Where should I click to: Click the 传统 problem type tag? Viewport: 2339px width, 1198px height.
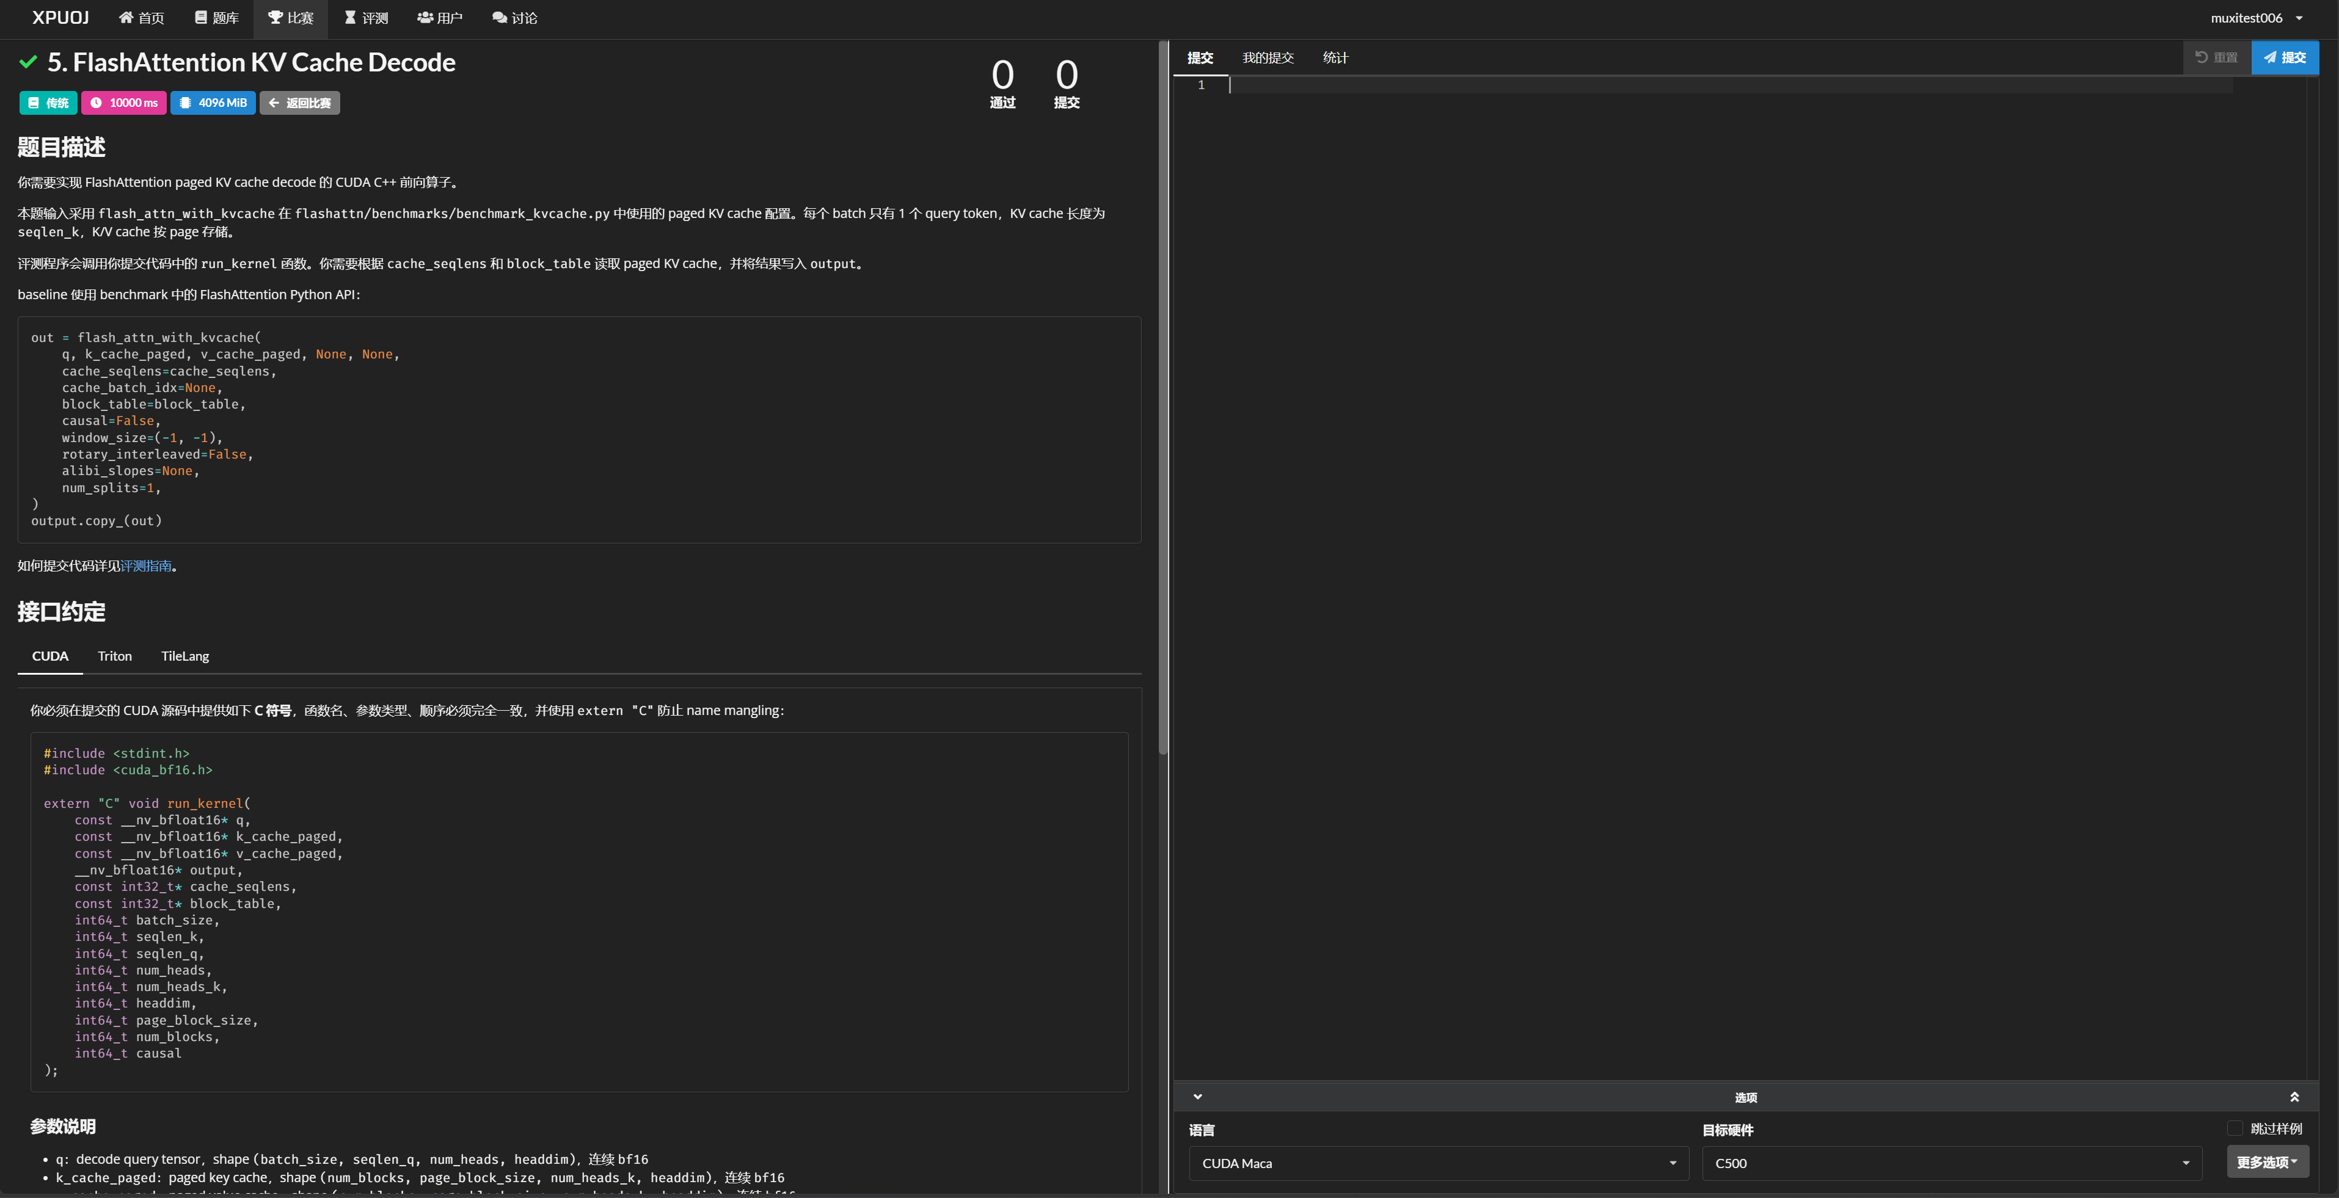(48, 103)
